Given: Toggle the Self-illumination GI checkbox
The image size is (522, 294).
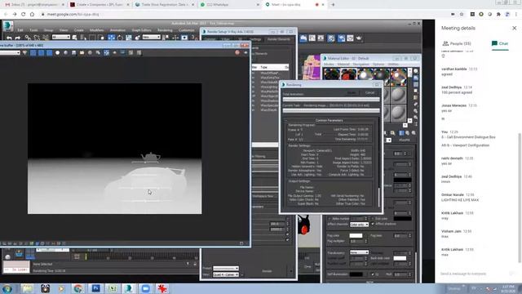Looking at the screenshot, I should [x=373, y=274].
